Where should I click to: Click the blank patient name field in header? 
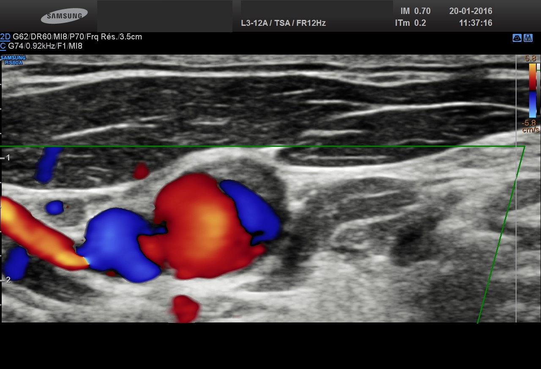click(x=165, y=16)
